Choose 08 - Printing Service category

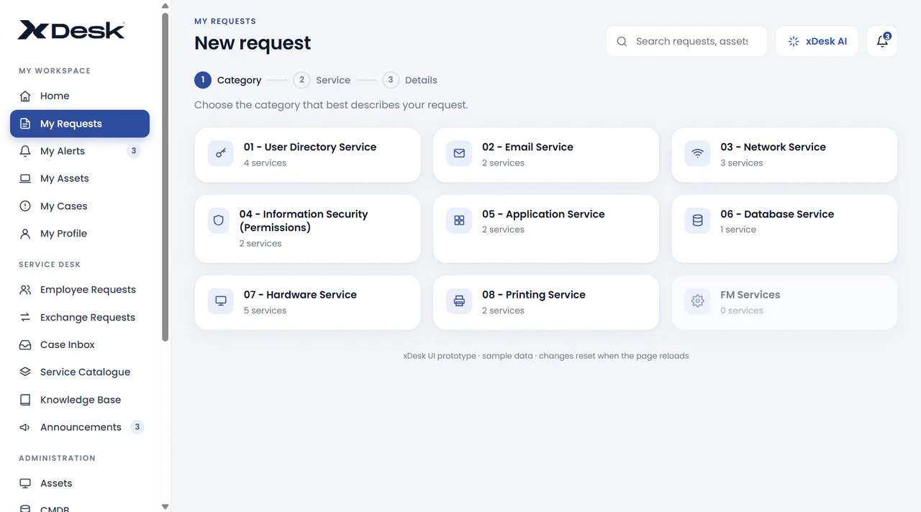tap(545, 303)
